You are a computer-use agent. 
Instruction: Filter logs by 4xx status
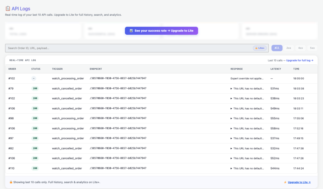coord(301,48)
